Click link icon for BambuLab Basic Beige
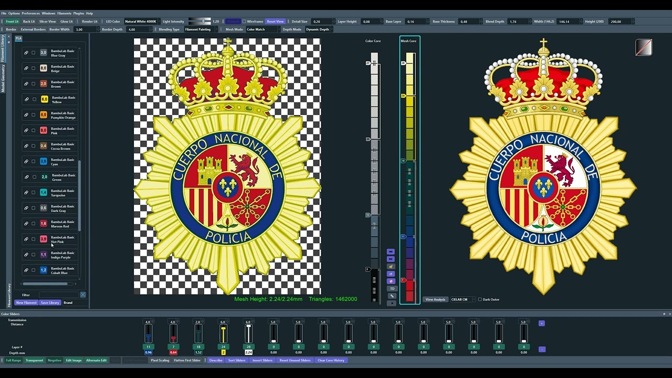 point(26,68)
